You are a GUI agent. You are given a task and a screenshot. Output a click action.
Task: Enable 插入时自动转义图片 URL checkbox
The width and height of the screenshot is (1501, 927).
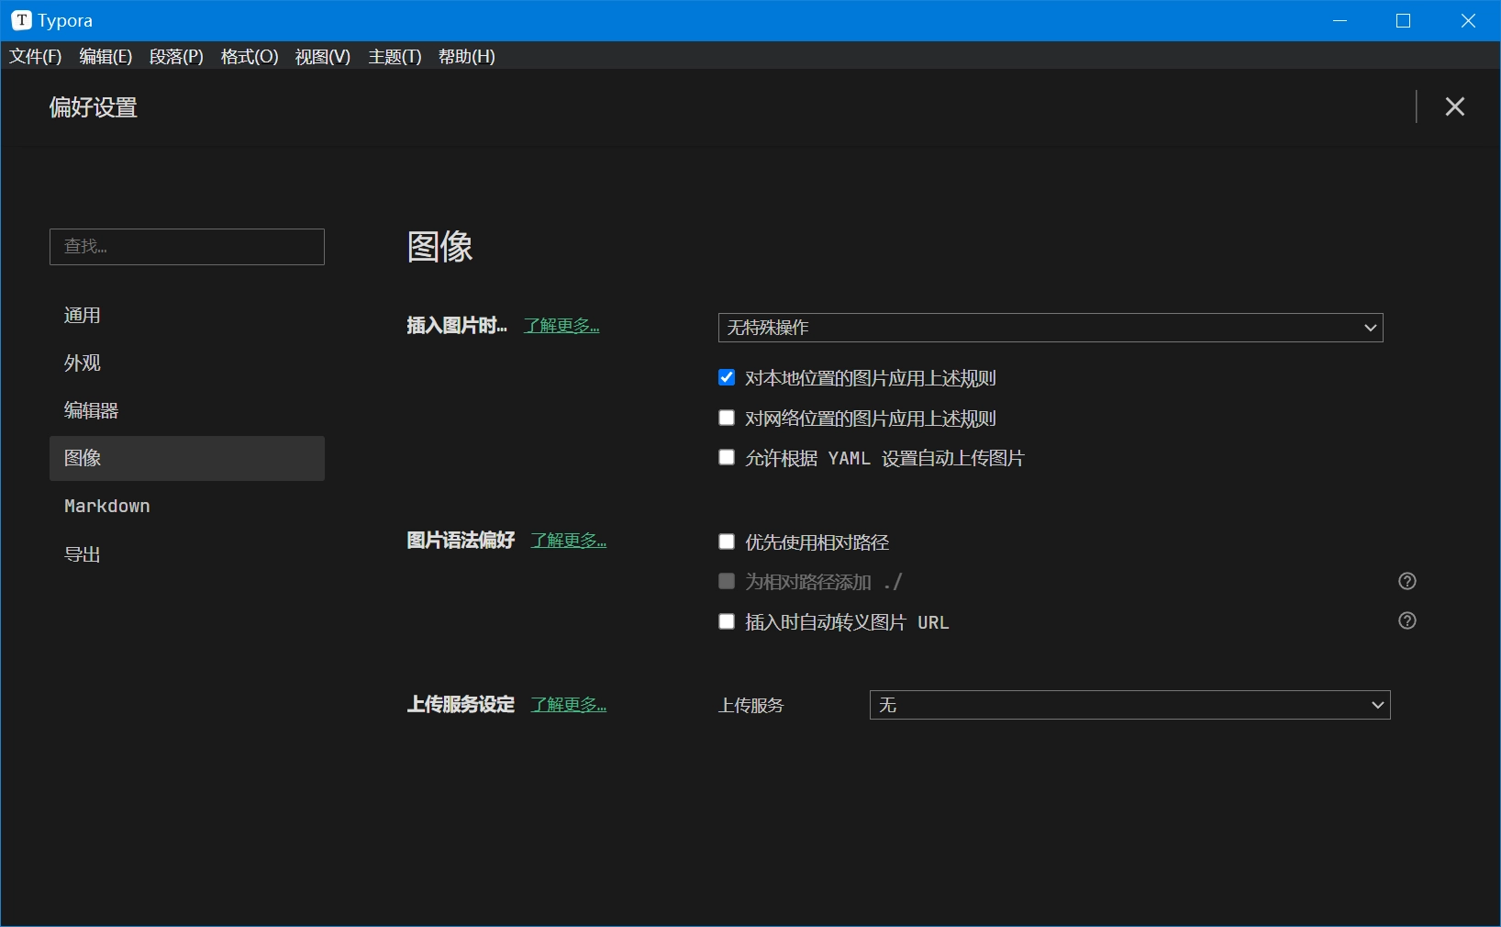(x=727, y=621)
